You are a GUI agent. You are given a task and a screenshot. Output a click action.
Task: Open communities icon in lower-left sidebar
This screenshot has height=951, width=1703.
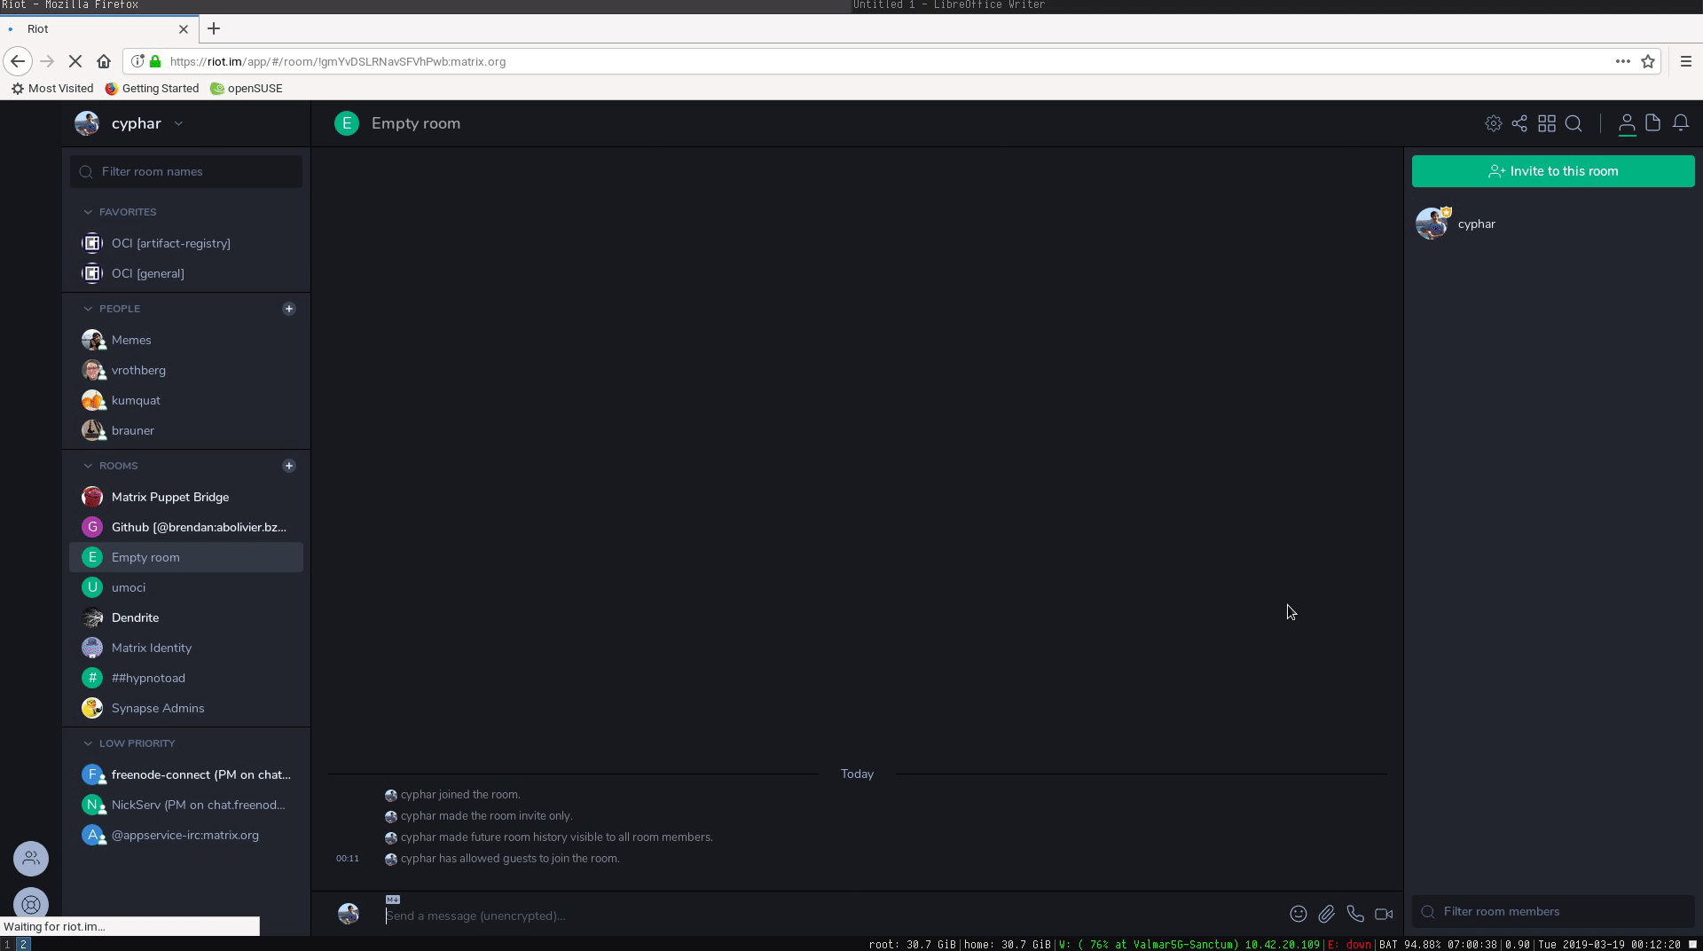coord(31,858)
